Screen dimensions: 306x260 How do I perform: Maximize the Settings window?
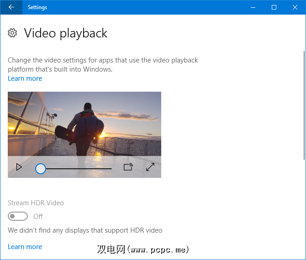pyautogui.click(x=274, y=7)
